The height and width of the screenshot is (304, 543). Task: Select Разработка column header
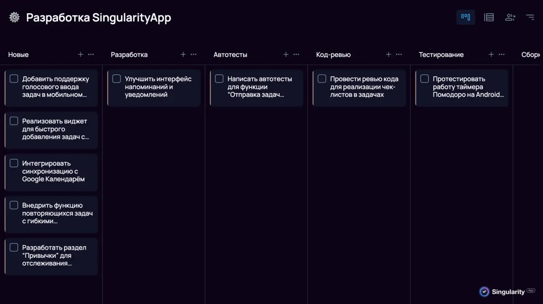[129, 55]
